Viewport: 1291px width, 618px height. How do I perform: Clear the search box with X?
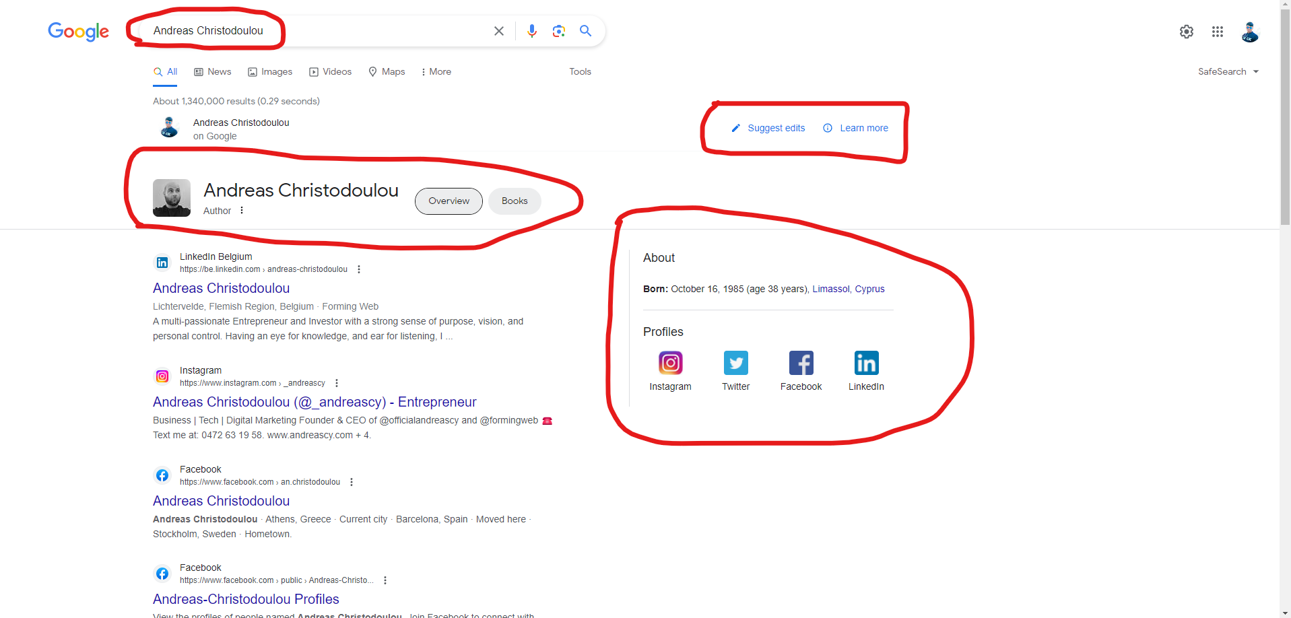point(499,31)
